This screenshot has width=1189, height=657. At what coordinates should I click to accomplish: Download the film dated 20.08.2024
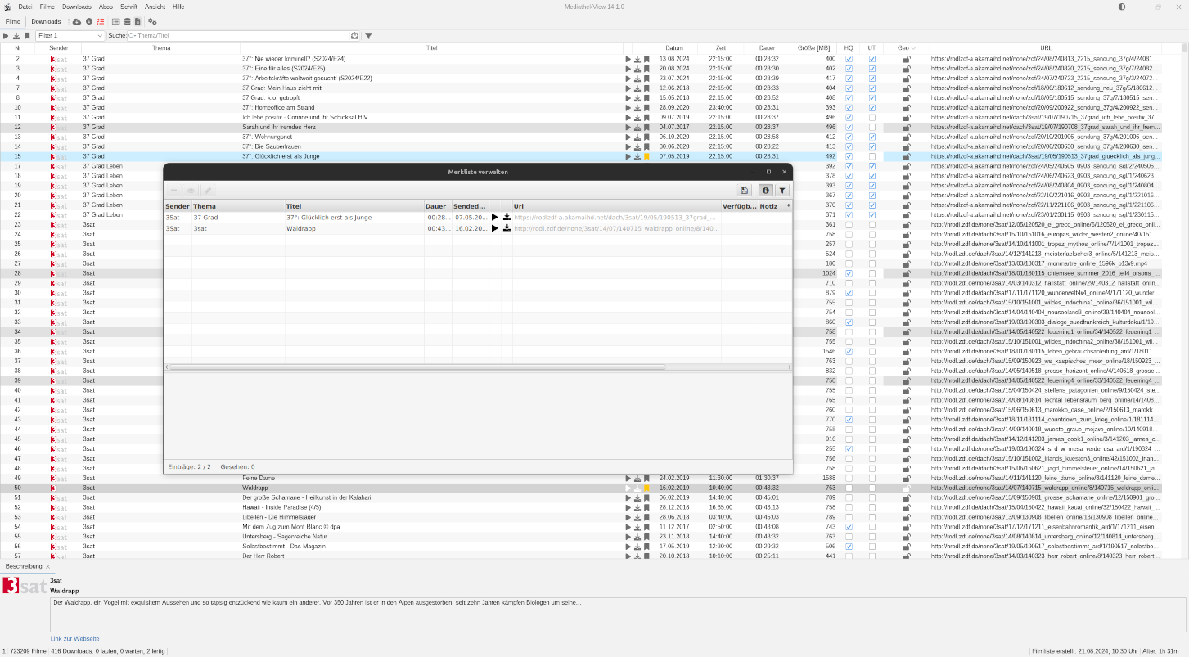coord(637,69)
